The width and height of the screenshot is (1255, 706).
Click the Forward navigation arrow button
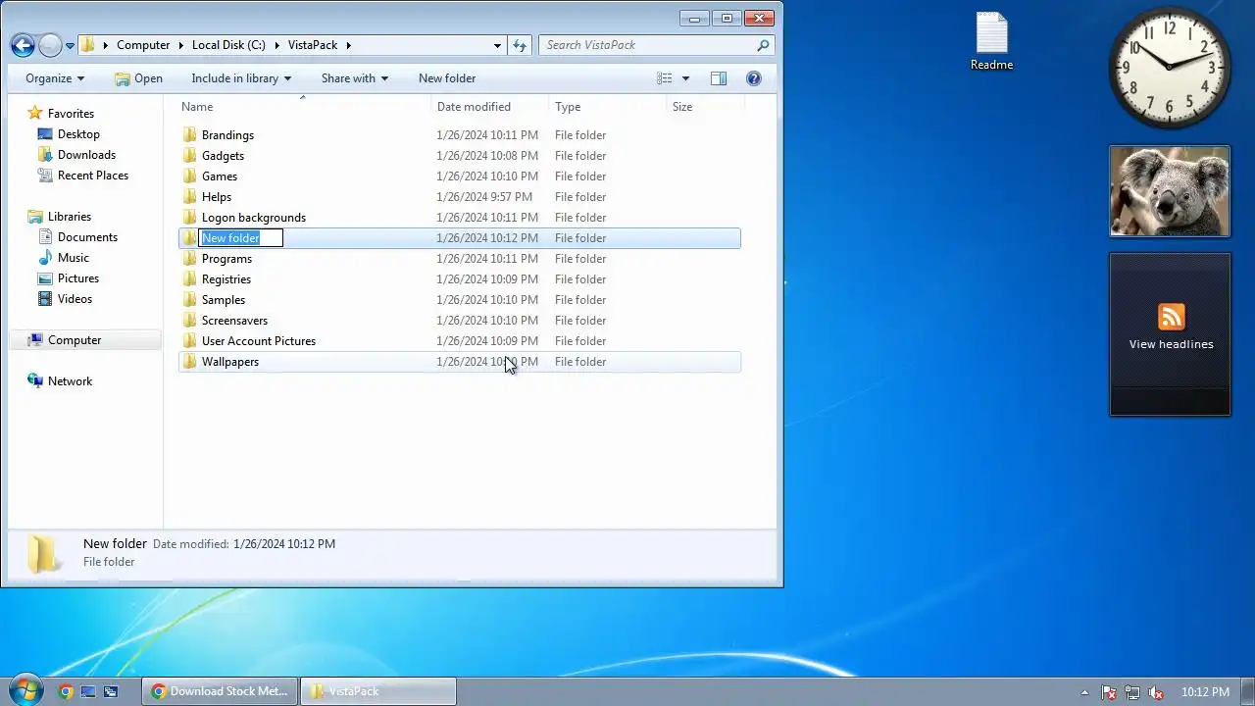(x=49, y=45)
